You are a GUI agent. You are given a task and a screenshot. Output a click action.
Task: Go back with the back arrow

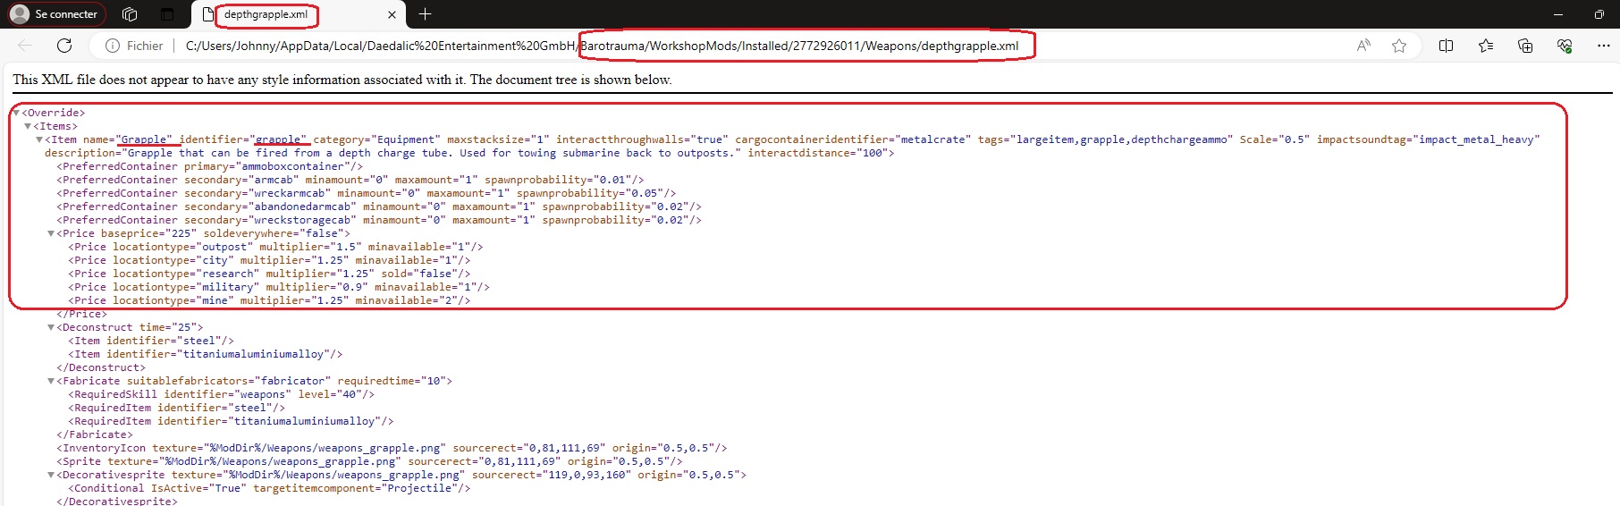click(x=25, y=46)
